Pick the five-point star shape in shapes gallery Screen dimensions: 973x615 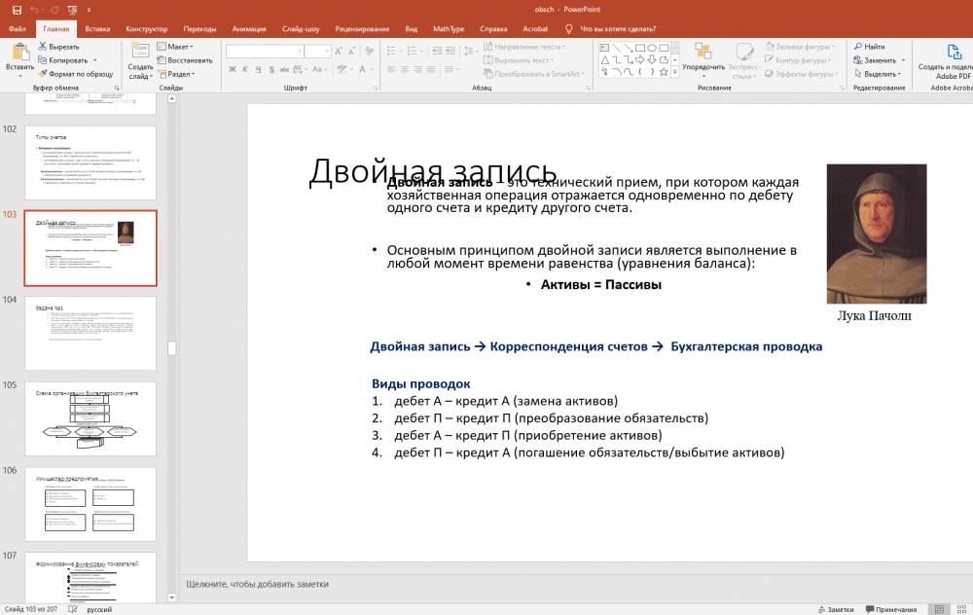tap(663, 71)
